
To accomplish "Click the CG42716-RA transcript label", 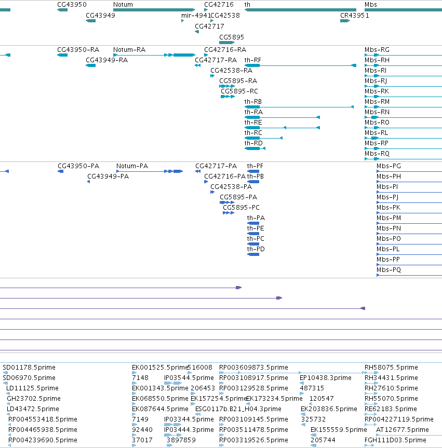I will click(225, 50).
